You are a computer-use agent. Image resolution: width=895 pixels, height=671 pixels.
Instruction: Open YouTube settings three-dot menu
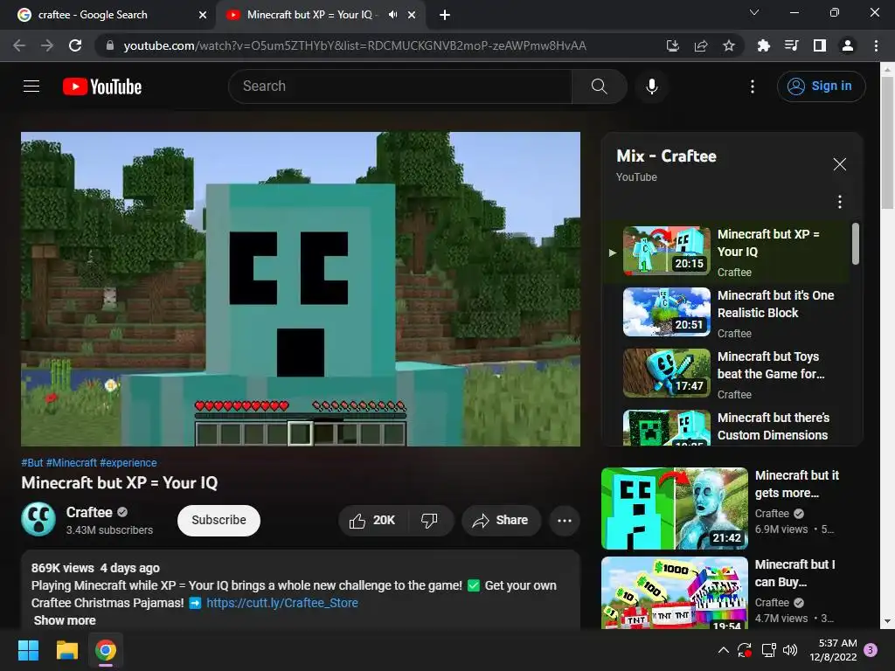click(753, 86)
